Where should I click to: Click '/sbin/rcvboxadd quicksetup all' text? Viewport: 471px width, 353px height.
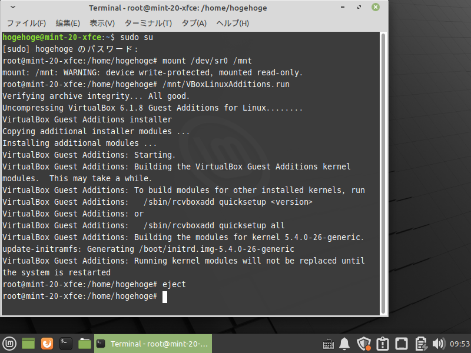click(x=214, y=225)
